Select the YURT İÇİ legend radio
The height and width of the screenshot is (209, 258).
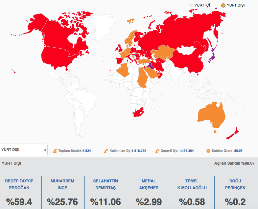(x=191, y=6)
